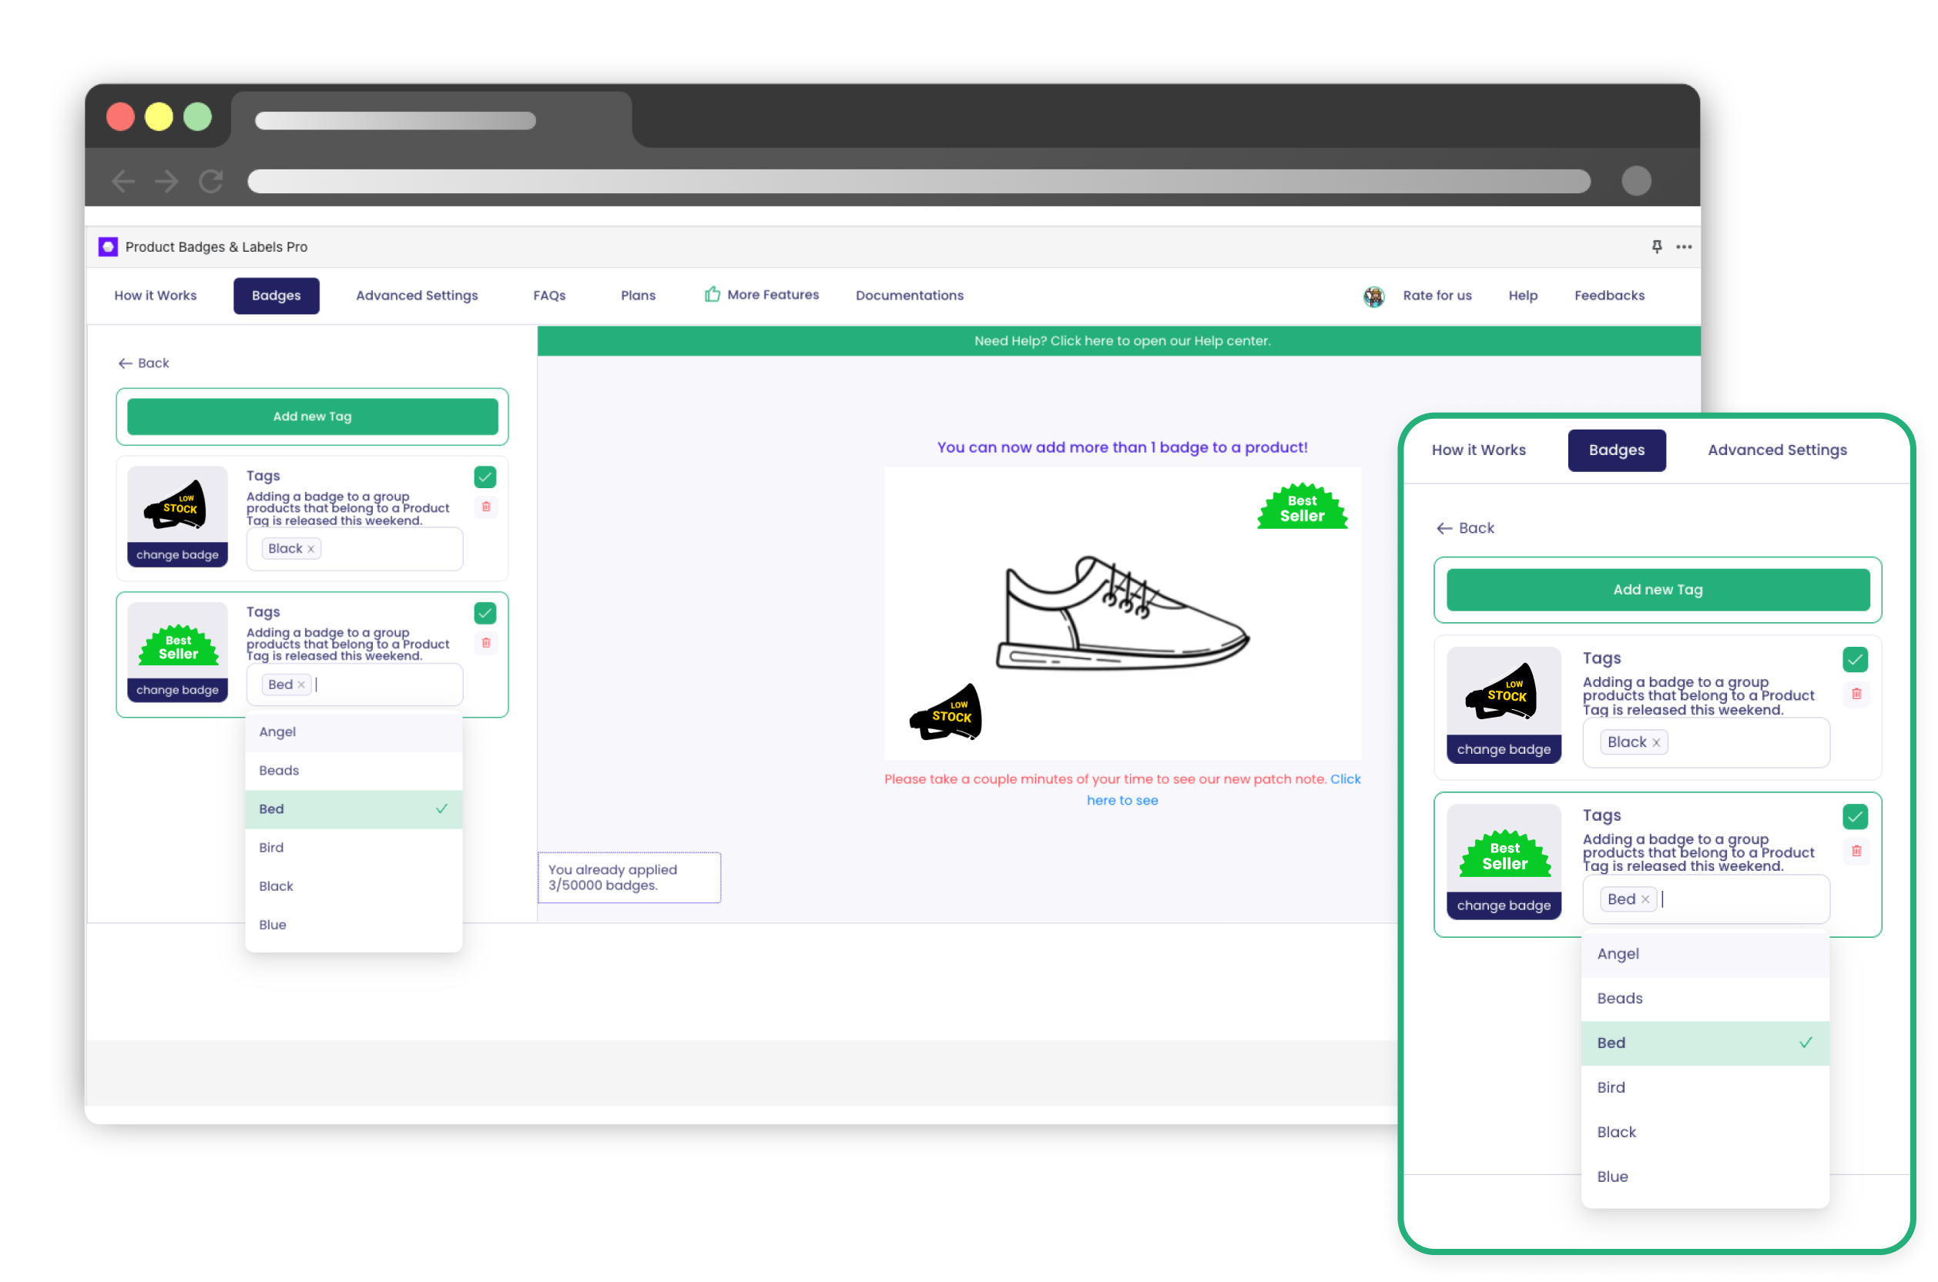Switch to the Advanced Settings tab
1938x1282 pixels.
point(415,295)
